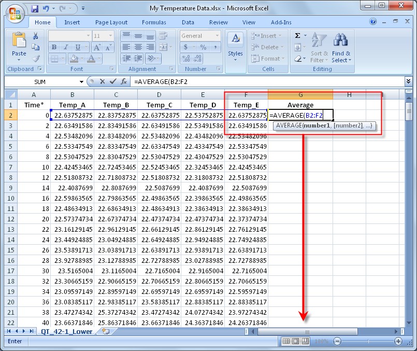Toggle Underline formatting

[x=77, y=46]
